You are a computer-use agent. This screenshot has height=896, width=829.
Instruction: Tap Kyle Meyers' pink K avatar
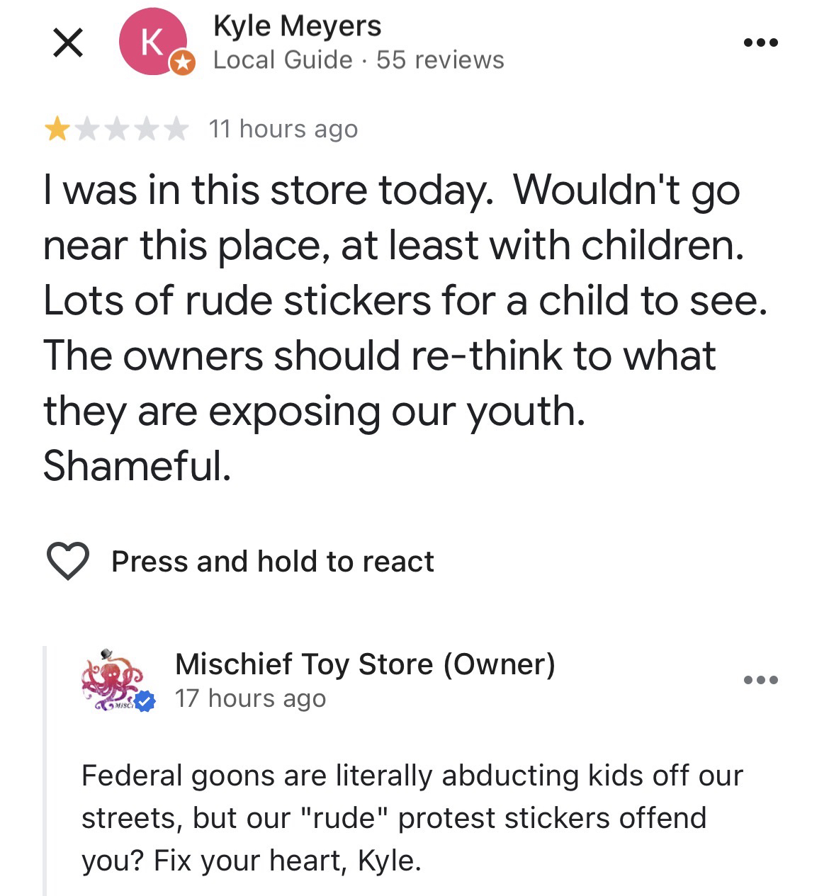(152, 42)
